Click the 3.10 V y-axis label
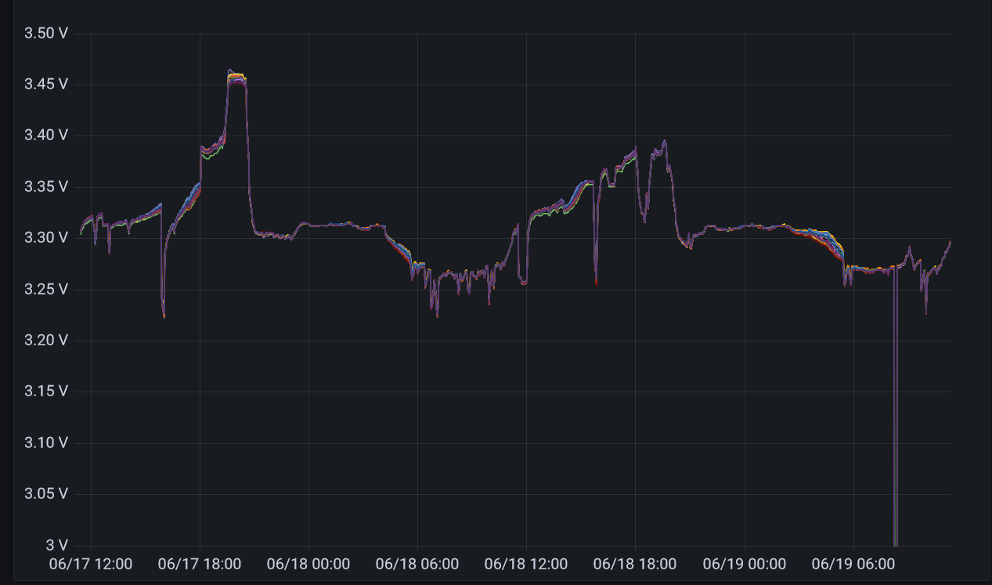The image size is (992, 585). point(46,442)
